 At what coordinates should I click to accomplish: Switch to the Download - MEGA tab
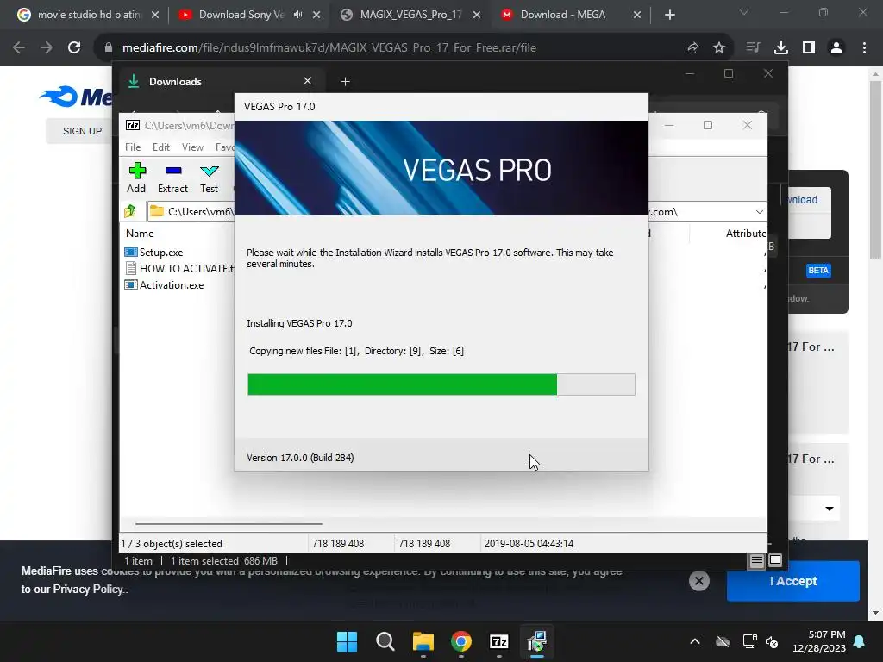pos(563,15)
